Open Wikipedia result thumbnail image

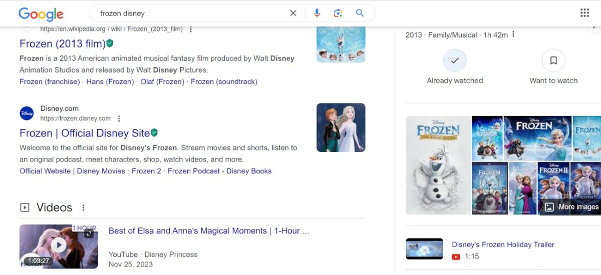(x=341, y=44)
